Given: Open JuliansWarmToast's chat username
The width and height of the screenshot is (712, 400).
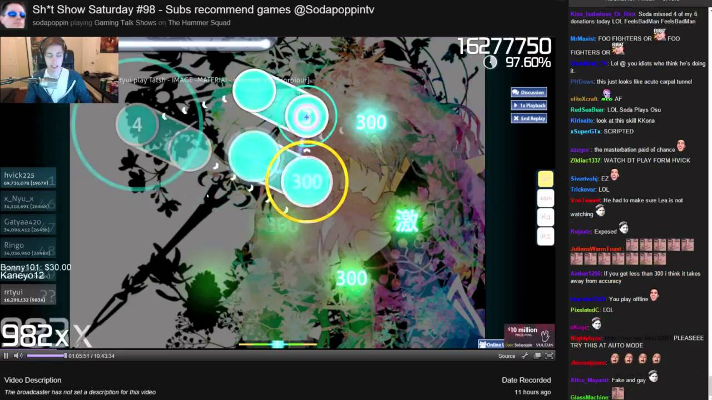Looking at the screenshot, I should (x=596, y=249).
